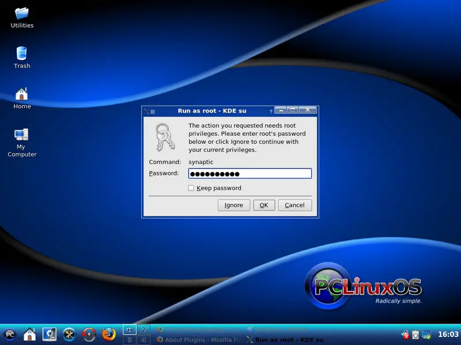Click the wrench and screwdriver panel icon
This screenshot has width=461, height=345.
point(69,335)
